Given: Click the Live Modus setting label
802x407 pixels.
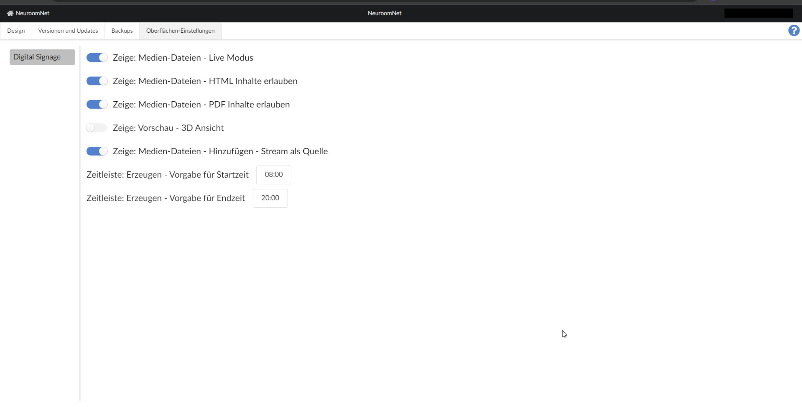Looking at the screenshot, I should (183, 58).
